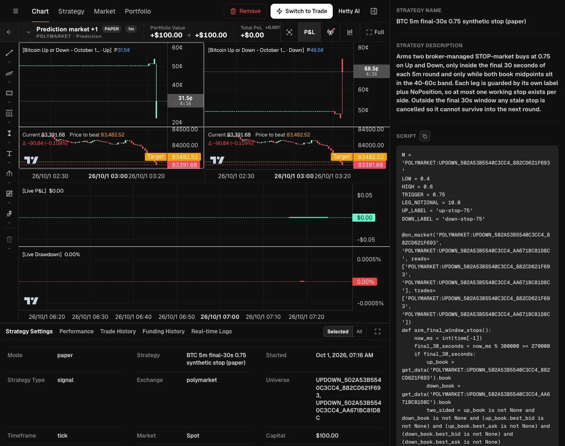The height and width of the screenshot is (446, 565).
Task: Select the price range measure tool
Action: pos(9,133)
